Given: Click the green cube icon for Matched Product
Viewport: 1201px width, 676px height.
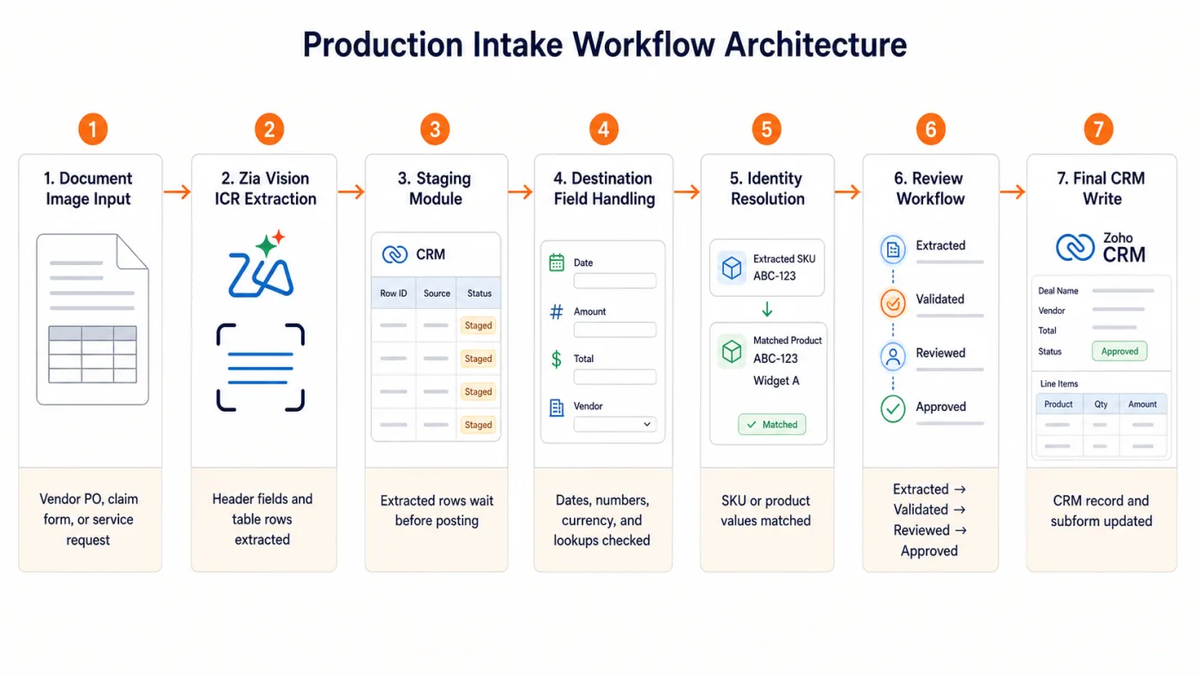Looking at the screenshot, I should tap(732, 352).
